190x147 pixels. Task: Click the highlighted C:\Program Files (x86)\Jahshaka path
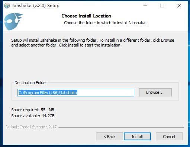click(x=48, y=93)
